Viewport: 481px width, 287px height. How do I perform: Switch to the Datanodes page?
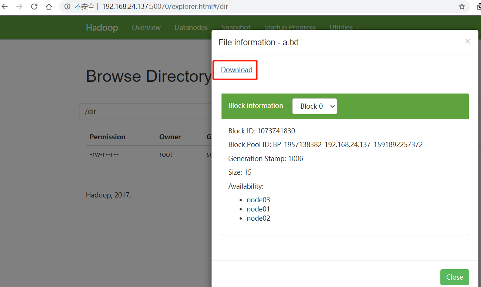(191, 27)
